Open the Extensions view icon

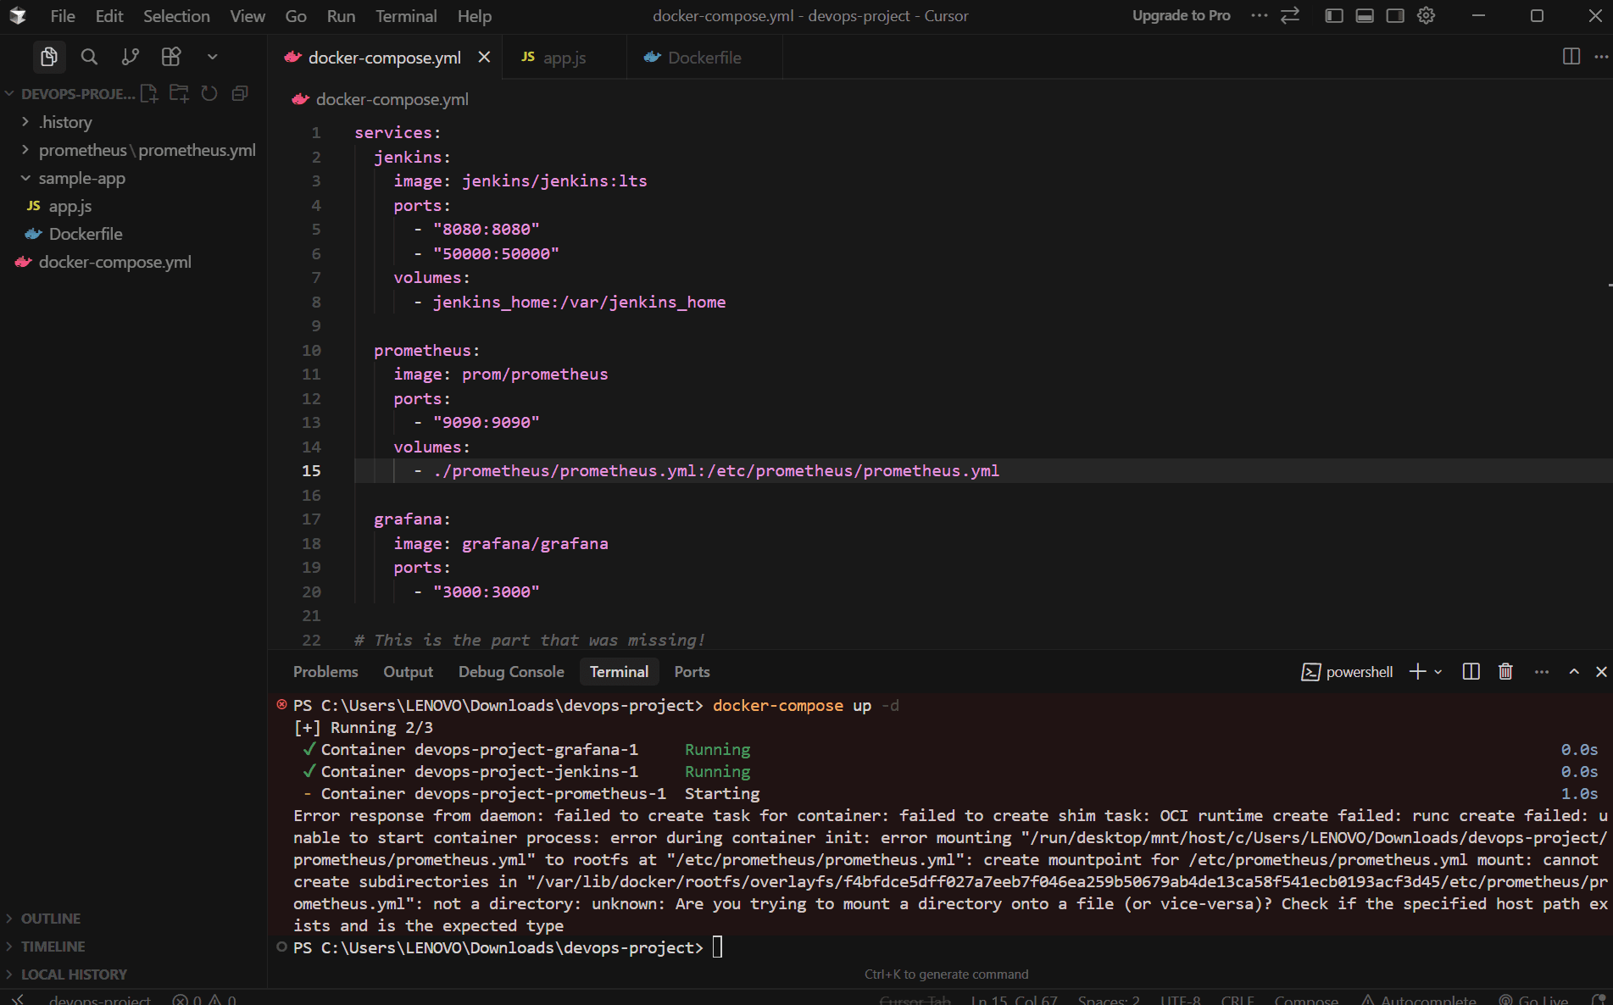pyautogui.click(x=171, y=57)
